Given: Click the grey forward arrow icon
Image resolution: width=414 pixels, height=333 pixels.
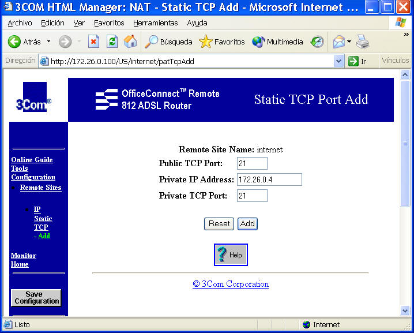Looking at the screenshot, I should point(65,42).
